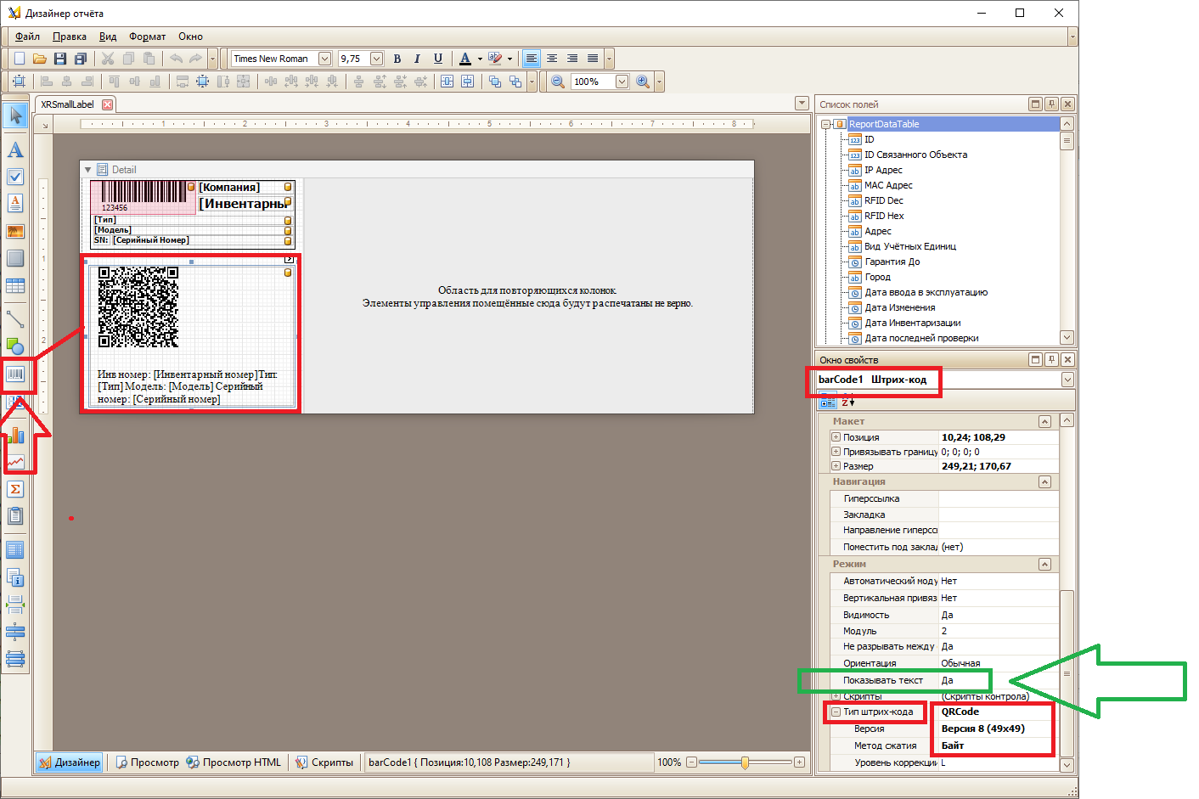Select the barcode control in the toolbox

(x=15, y=374)
